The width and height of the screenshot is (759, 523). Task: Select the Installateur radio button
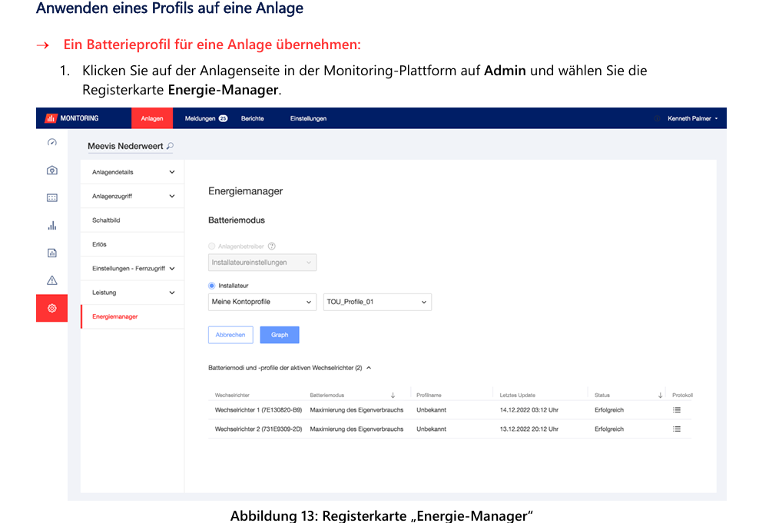coord(212,286)
